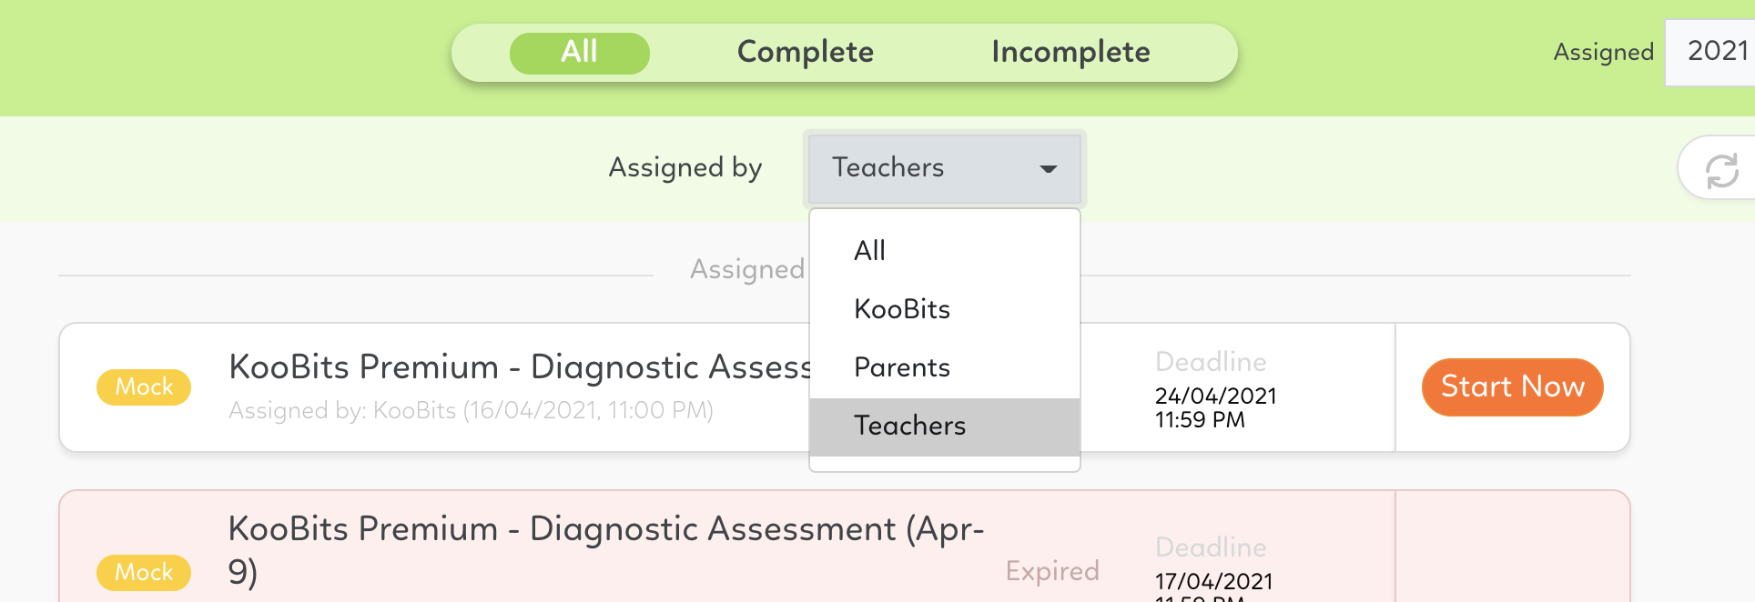
Task: Collapse the Assigned by Teachers dropdown
Action: pyautogui.click(x=945, y=168)
